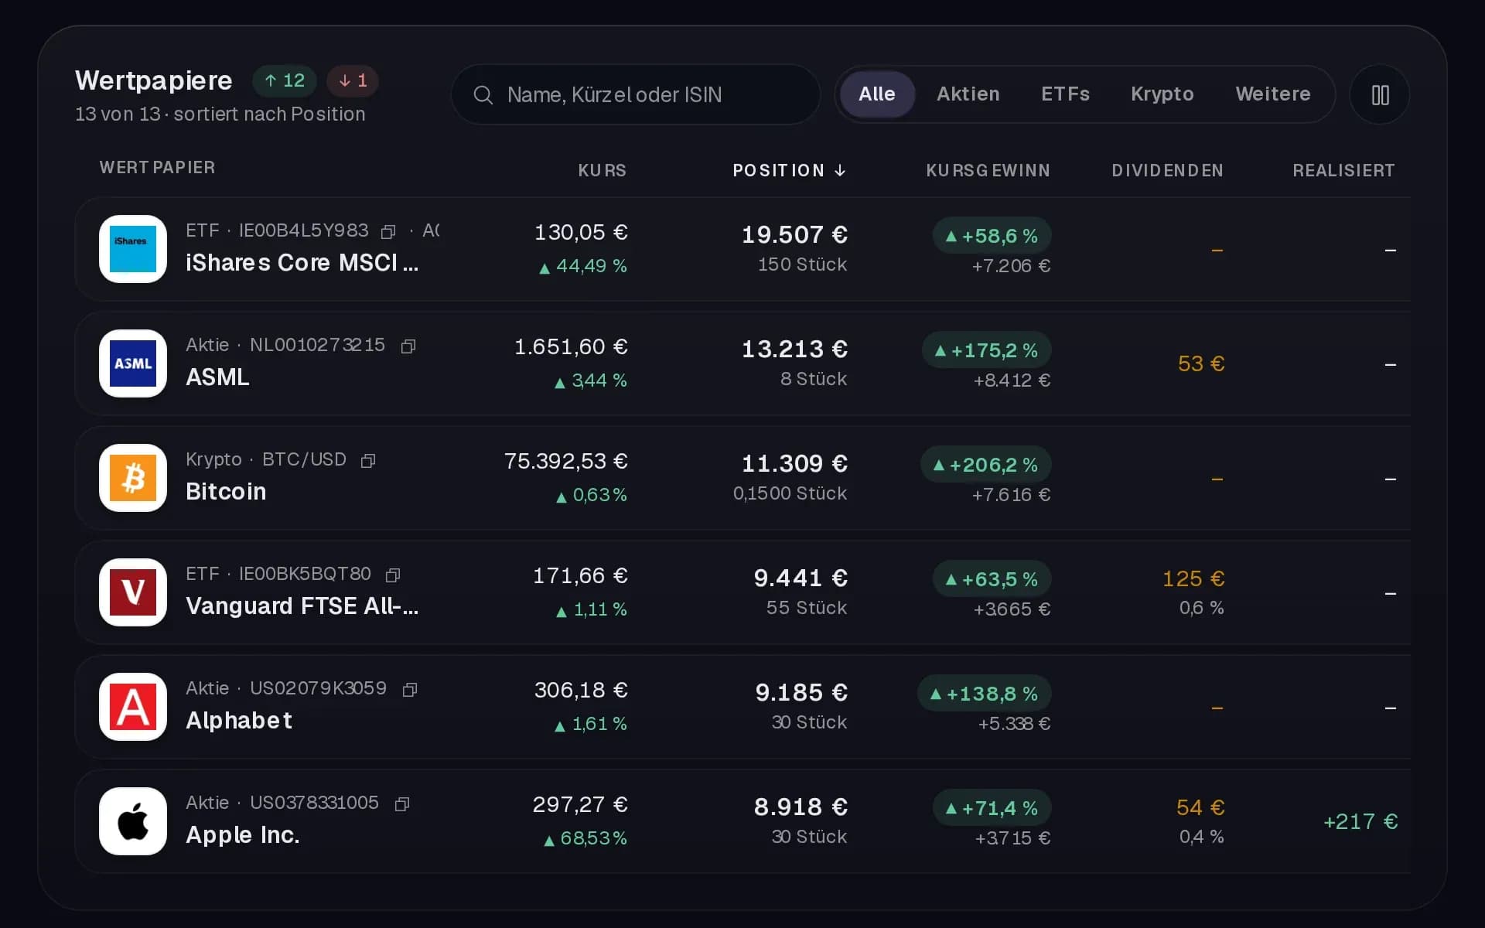Open the Bitcoin position name

226,491
